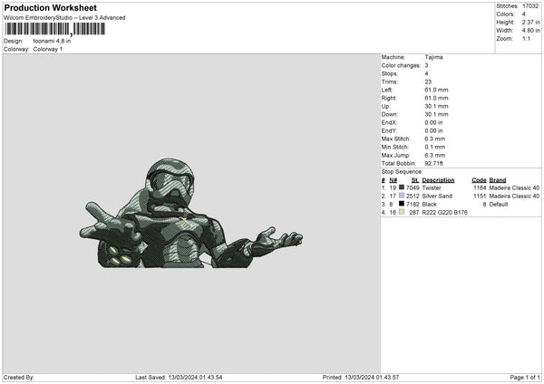Click 'Wilcom EmbroideryStudio – Level 3 Advanced' text
Image resolution: width=544 pixels, height=384 pixels.
pos(64,18)
